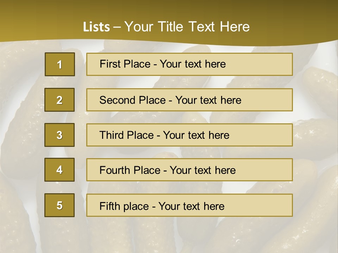Click the bold word Lists in title
The width and height of the screenshot is (338, 253).
click(x=96, y=27)
